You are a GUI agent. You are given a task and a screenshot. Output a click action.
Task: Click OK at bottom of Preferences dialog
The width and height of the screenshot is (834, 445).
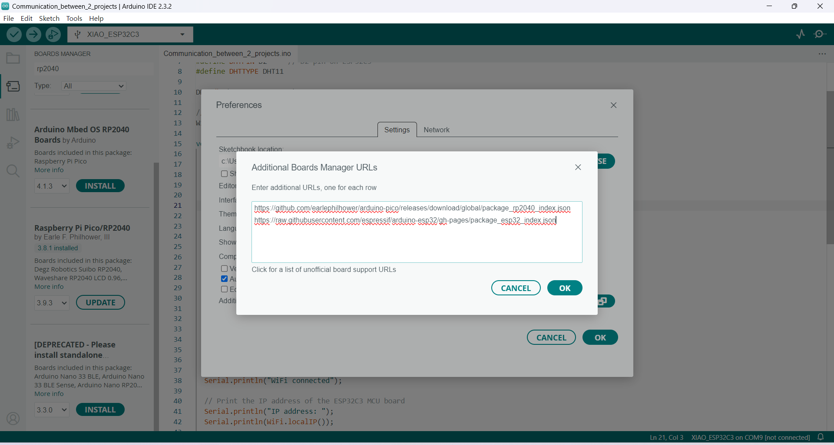tap(600, 337)
